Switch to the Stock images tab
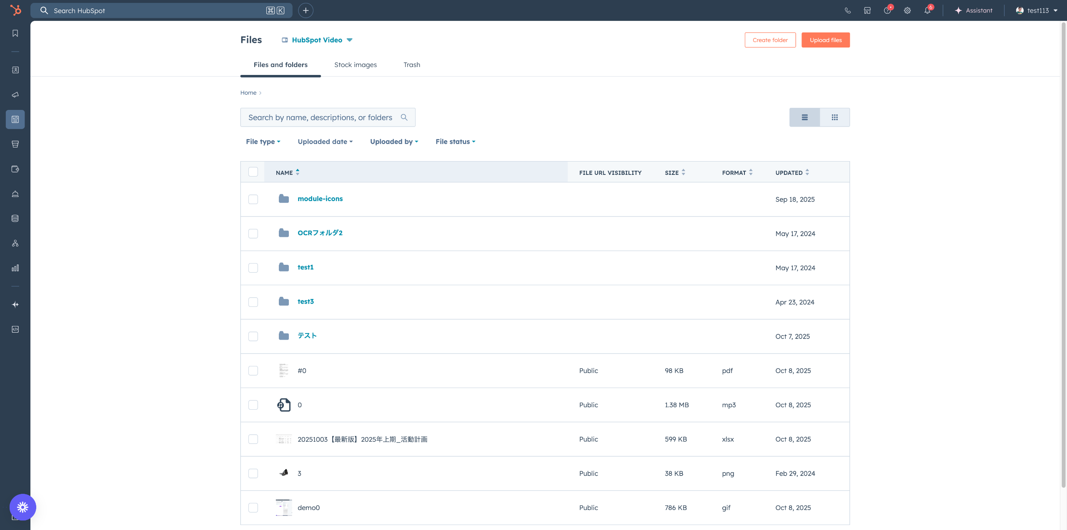The image size is (1067, 530). point(355,65)
